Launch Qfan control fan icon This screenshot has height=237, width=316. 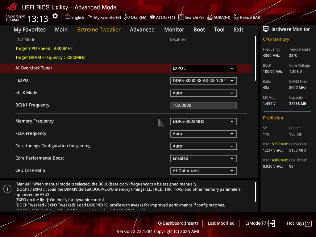127,17
